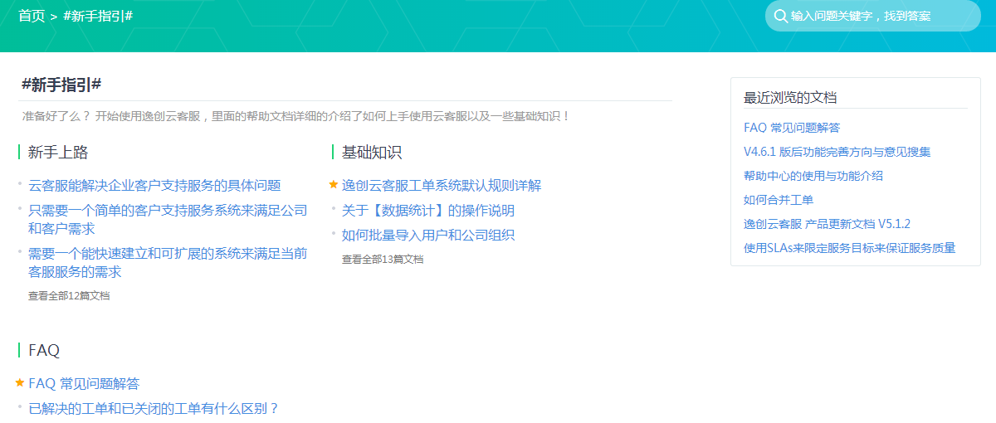This screenshot has width=996, height=423.
Task: Click the 准备好了么？ description text
Action: 296,116
